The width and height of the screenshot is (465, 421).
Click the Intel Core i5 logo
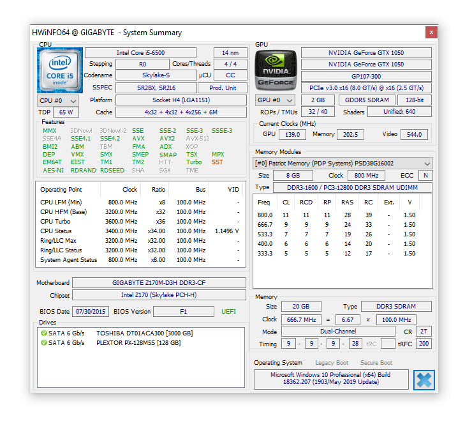click(x=59, y=70)
